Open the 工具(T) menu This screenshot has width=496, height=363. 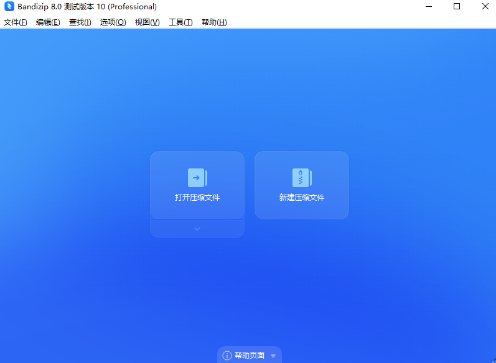[x=180, y=22]
